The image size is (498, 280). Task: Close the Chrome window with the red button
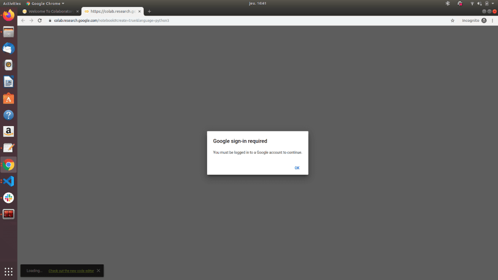[495, 12]
